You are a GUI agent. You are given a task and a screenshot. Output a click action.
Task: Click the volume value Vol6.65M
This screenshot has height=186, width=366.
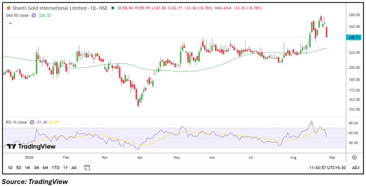223,8
